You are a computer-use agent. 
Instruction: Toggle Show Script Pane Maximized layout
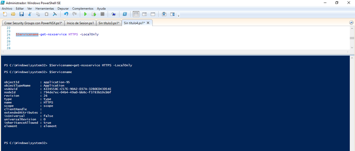[153, 14]
